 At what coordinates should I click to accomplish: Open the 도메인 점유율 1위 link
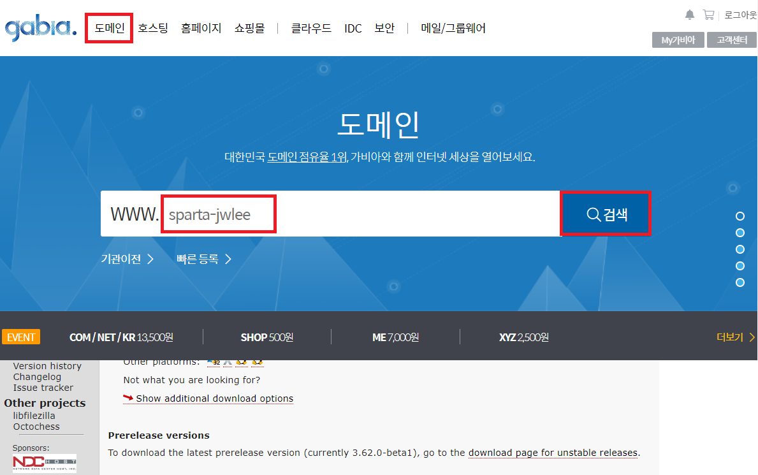(x=307, y=157)
